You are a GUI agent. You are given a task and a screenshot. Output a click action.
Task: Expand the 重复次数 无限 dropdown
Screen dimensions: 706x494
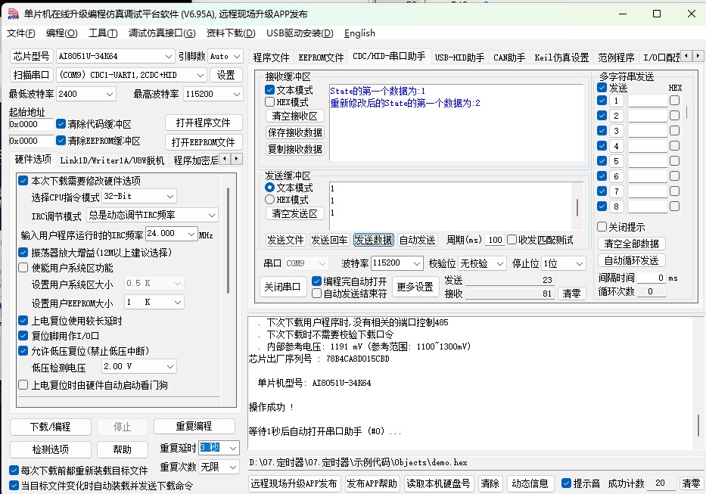[x=233, y=467]
